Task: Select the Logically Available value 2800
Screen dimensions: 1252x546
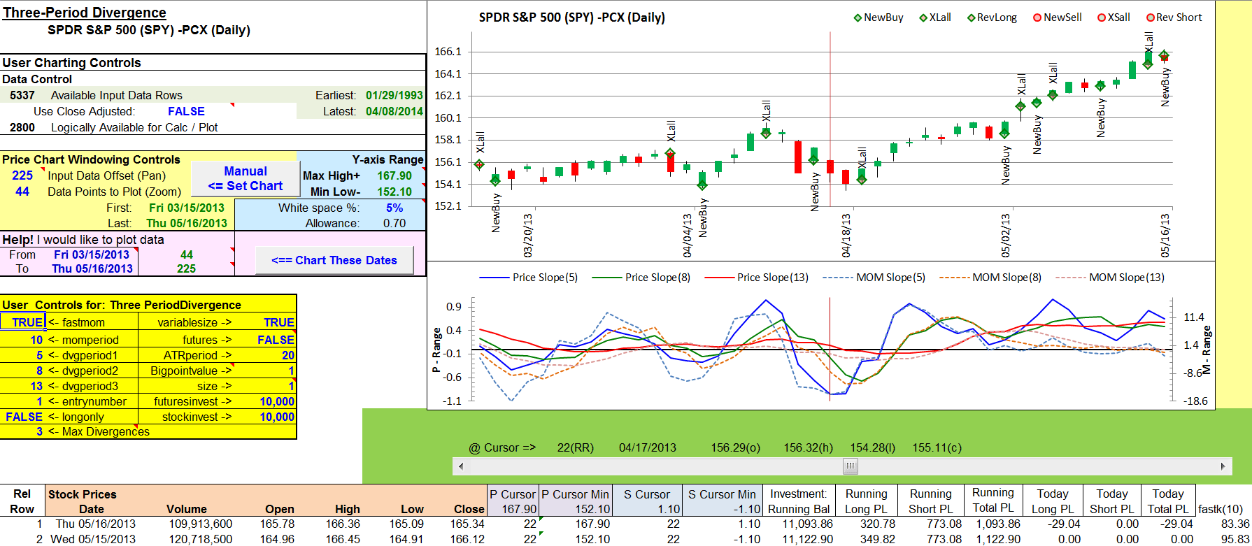Action: click(x=22, y=127)
